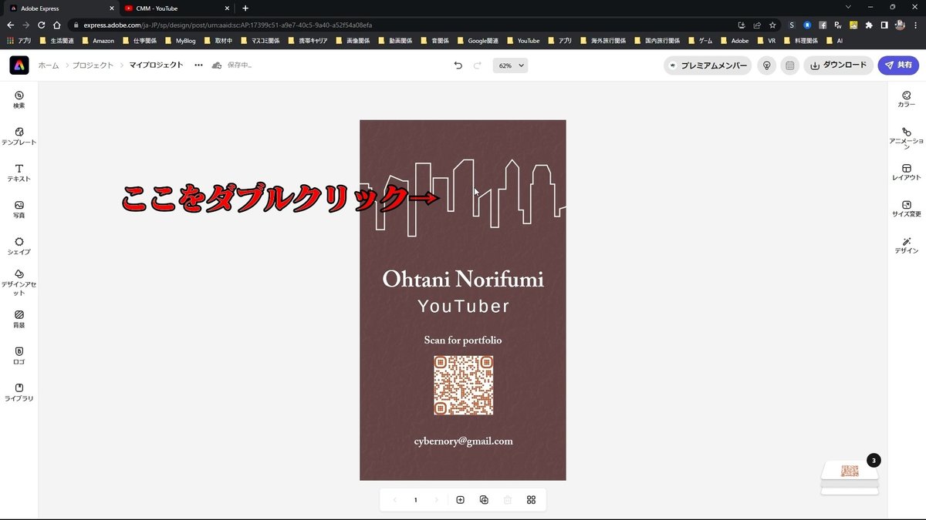926x520 pixels.
Task: Click the cloud saving status icon
Action: 217,65
